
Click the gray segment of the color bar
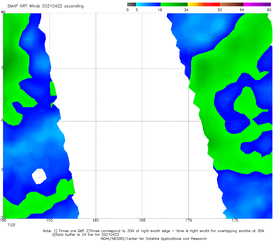pos(132,4)
